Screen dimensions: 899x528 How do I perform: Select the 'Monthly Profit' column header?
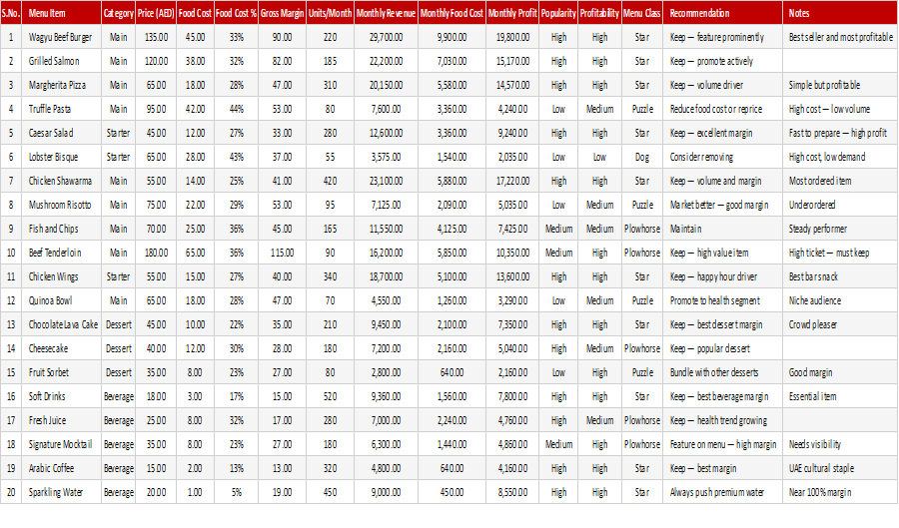coord(512,13)
